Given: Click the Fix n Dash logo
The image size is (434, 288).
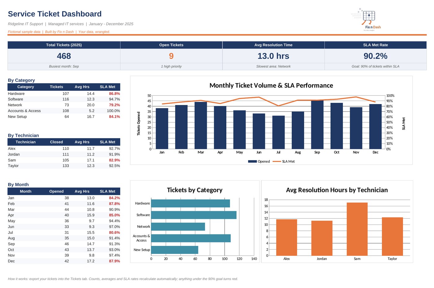Looking at the screenshot, I should [x=366, y=20].
